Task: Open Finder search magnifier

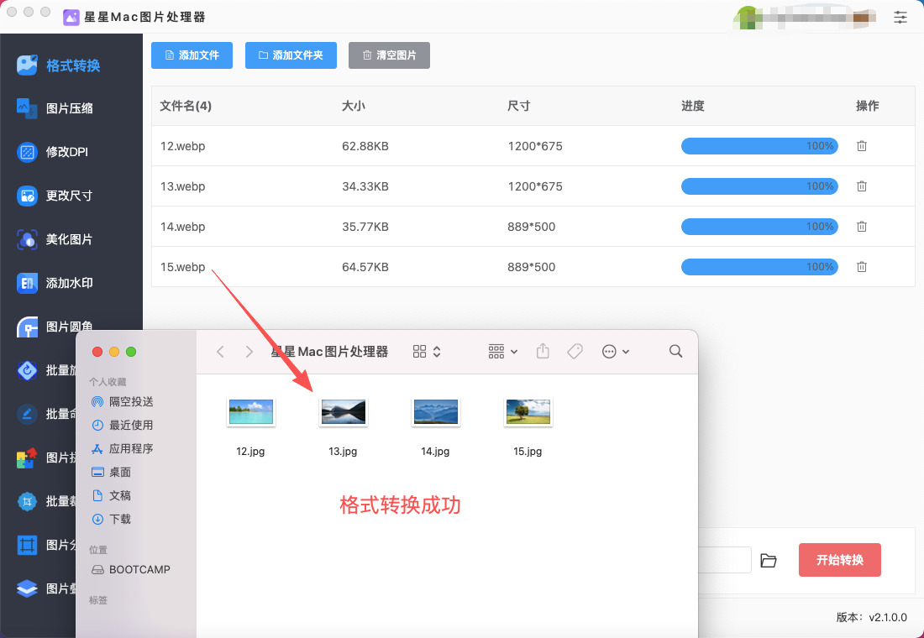Action: pos(675,352)
